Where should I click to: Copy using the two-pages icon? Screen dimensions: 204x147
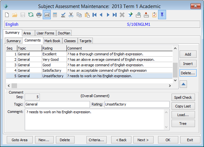[x=79, y=15]
